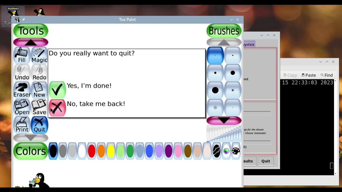This screenshot has width=342, height=192.
Task: Cancel quitting with the pink X button
Action: point(57,108)
